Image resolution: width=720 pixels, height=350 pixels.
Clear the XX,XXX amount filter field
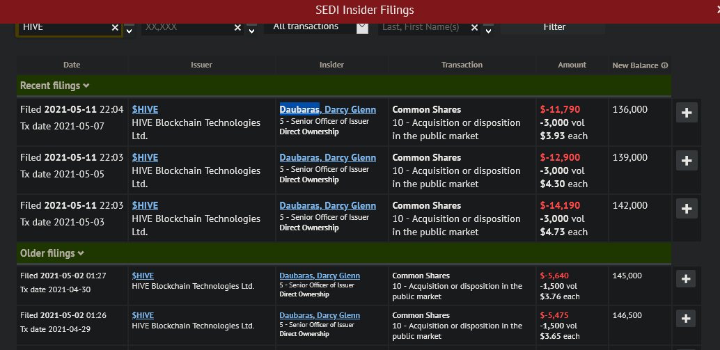[237, 28]
